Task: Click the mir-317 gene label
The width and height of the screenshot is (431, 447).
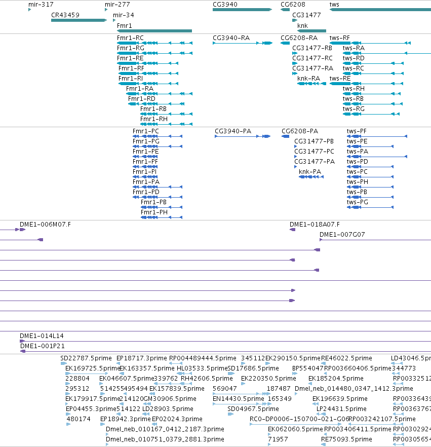Action: click(41, 5)
